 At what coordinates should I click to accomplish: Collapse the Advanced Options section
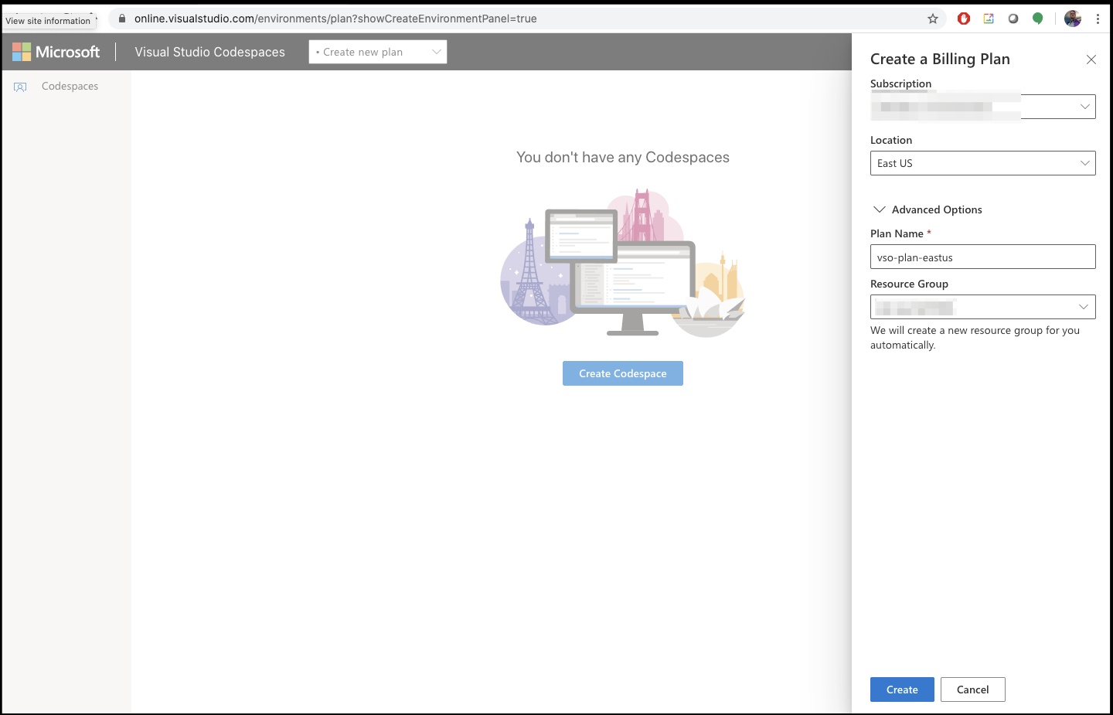927,209
